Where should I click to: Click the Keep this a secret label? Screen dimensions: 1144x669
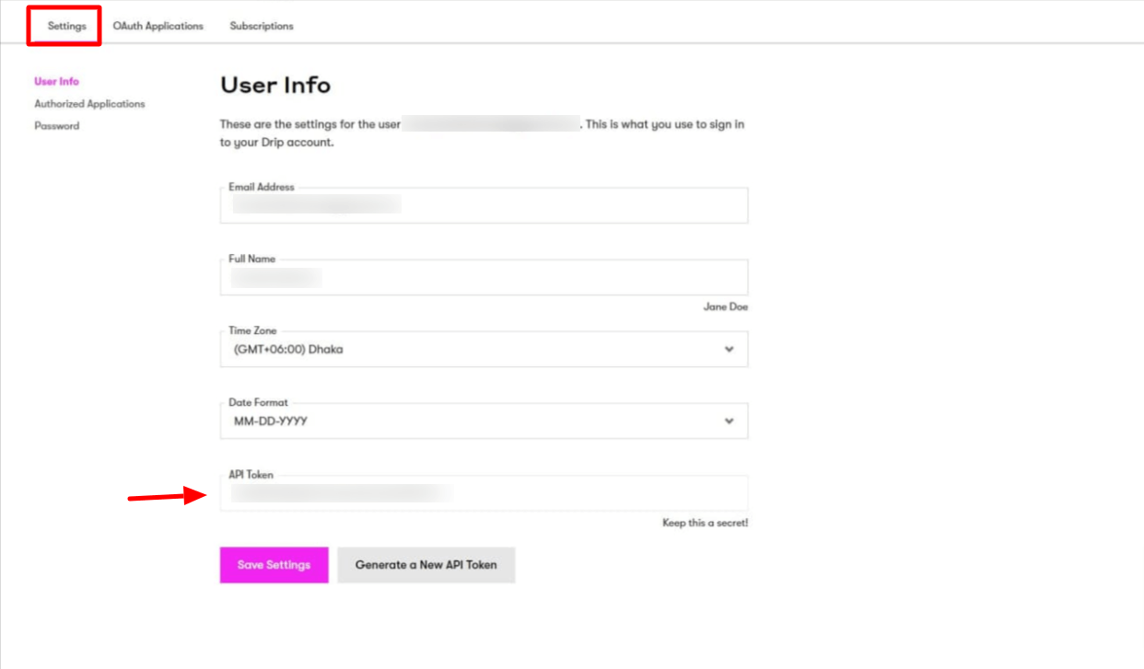705,522
